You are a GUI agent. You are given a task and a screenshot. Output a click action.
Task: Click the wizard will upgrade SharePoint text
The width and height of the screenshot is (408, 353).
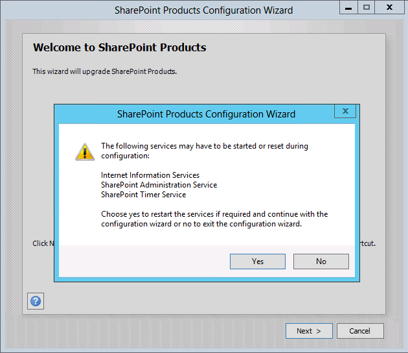105,71
